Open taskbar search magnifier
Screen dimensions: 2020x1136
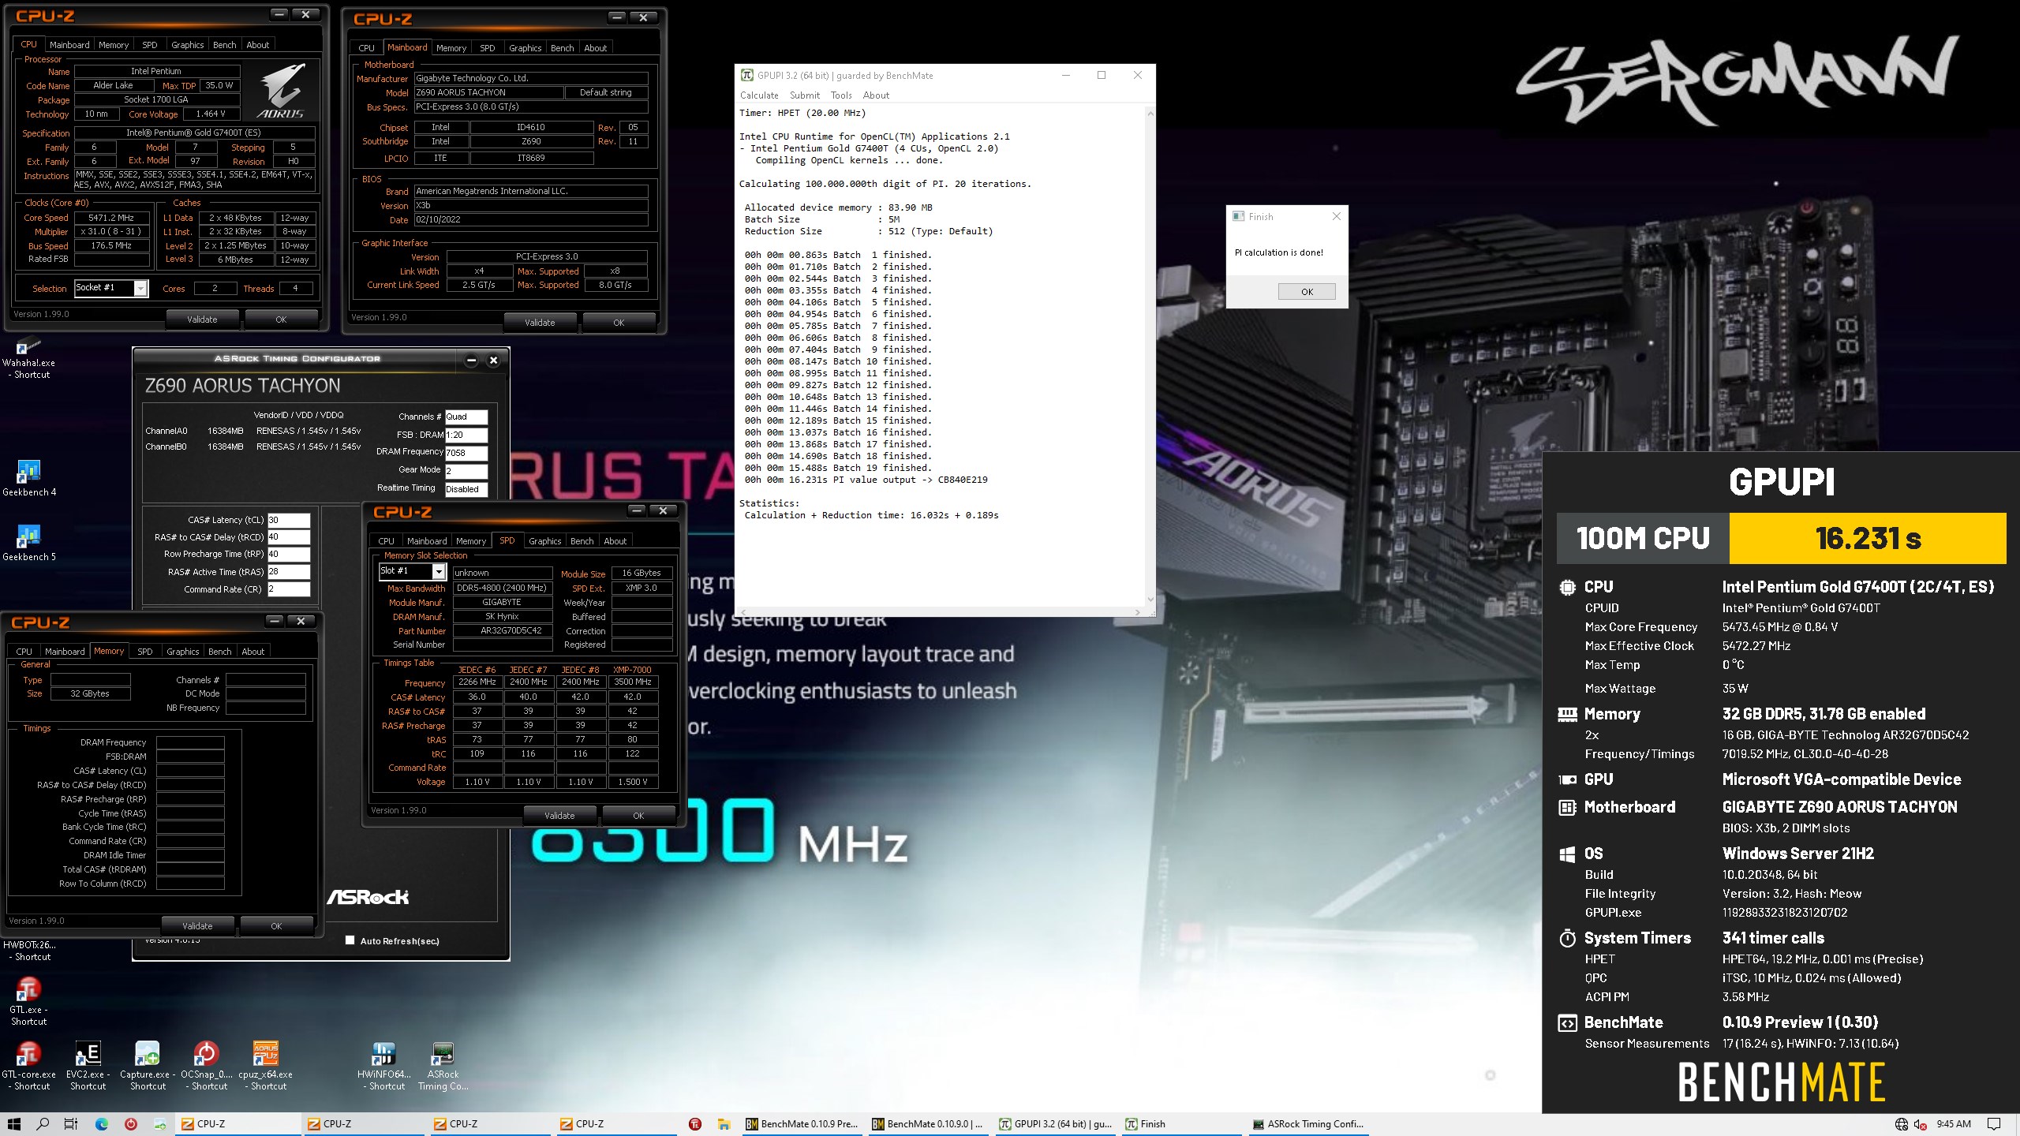point(43,1124)
